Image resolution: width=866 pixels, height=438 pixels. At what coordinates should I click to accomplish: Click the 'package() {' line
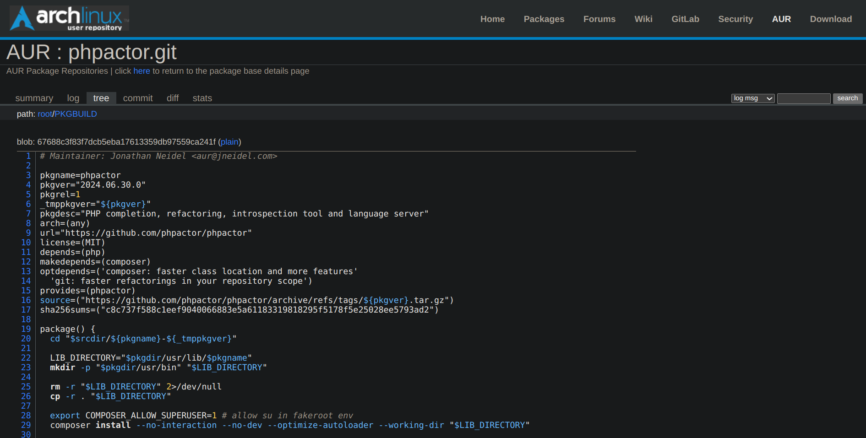coord(68,329)
